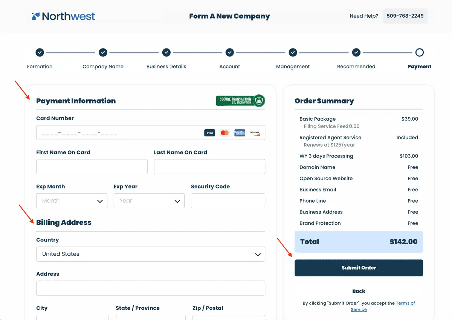Click the Brand Protection line item

point(320,223)
